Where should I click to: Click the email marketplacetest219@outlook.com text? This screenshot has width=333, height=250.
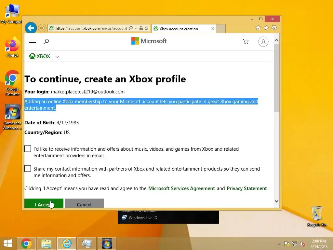88,92
